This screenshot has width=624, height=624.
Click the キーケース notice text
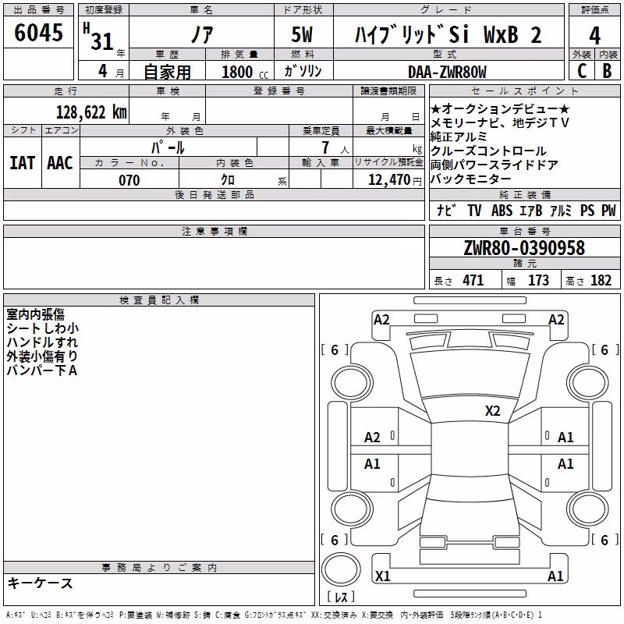pos(41,583)
